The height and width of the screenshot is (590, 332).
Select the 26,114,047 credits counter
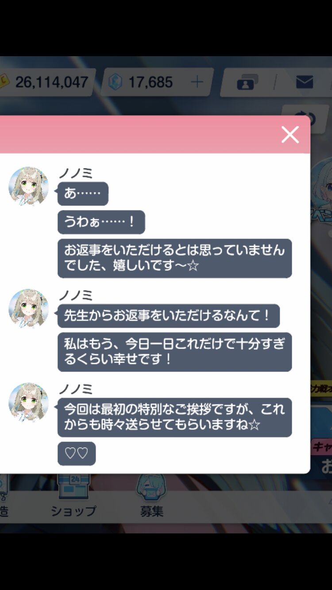pos(52,82)
